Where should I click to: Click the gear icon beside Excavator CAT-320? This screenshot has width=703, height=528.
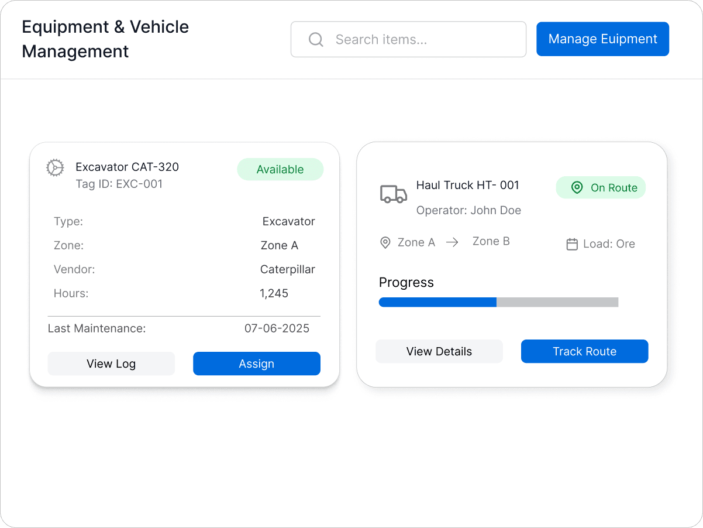tap(55, 167)
